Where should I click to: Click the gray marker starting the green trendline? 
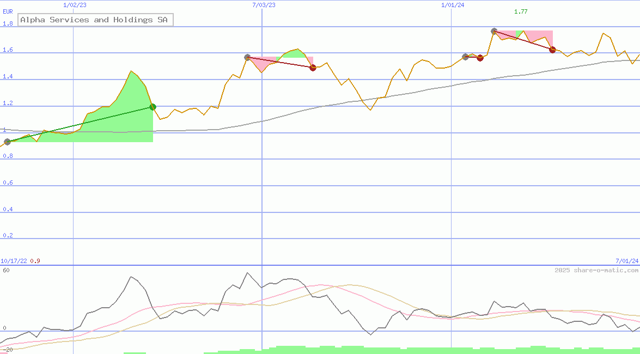(x=7, y=142)
